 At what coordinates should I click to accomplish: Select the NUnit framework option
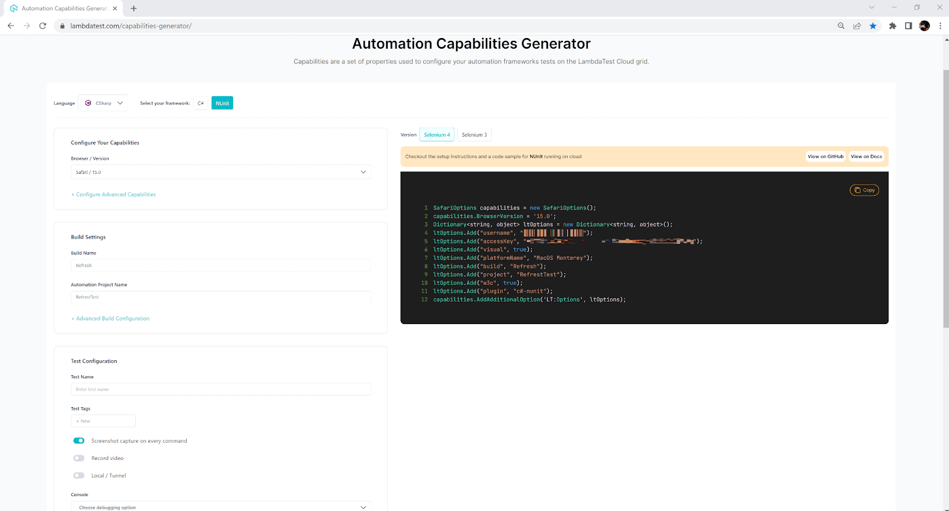pos(222,103)
